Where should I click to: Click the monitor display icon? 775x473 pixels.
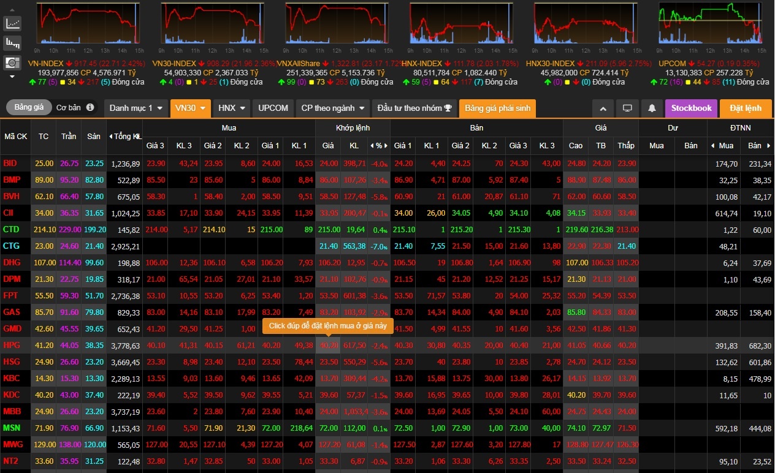[x=627, y=108]
